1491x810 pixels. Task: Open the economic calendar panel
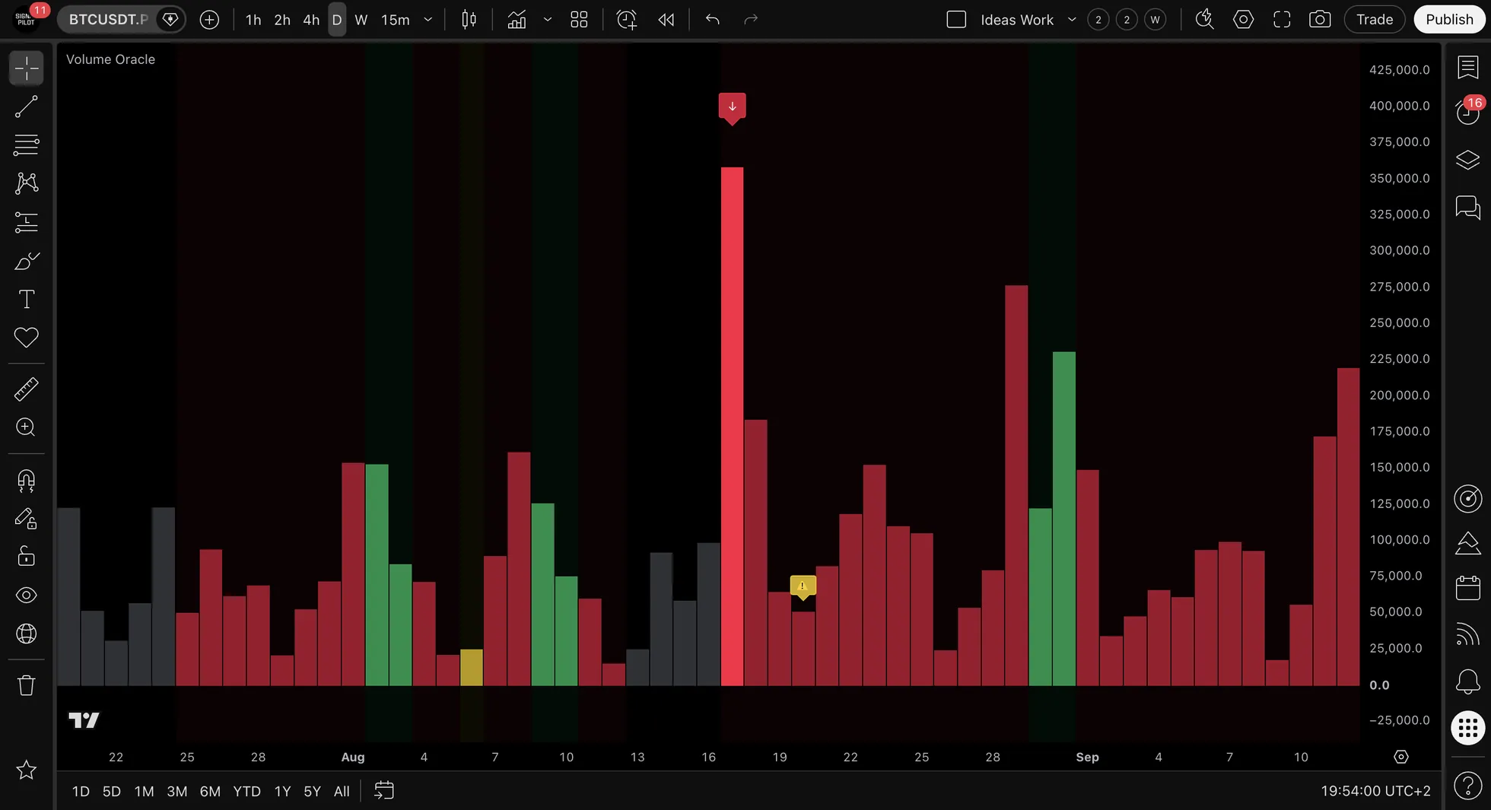pos(1467,588)
